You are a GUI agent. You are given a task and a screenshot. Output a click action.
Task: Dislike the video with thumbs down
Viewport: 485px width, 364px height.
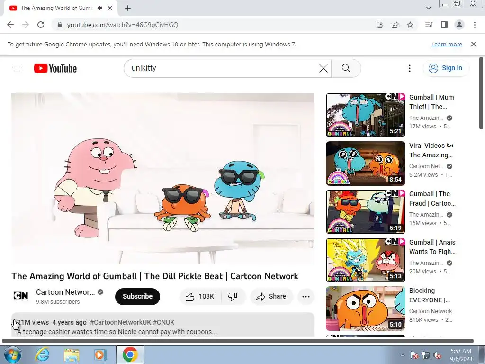point(233,297)
